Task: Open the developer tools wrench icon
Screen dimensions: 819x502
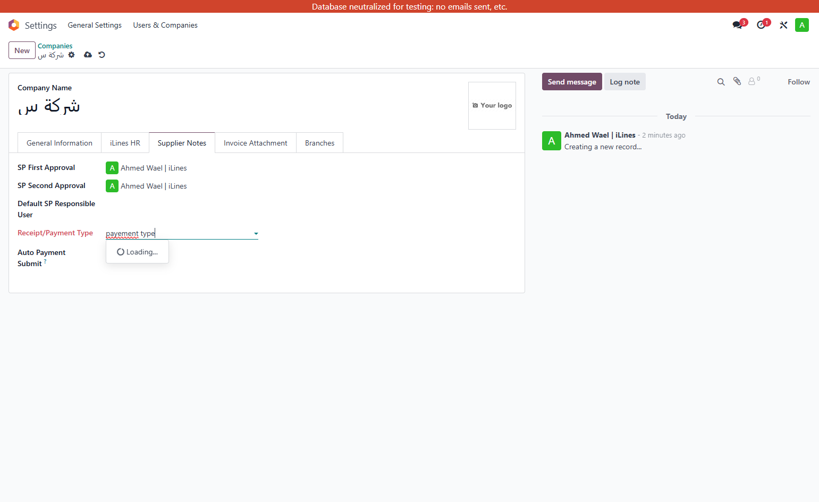Action: (783, 25)
